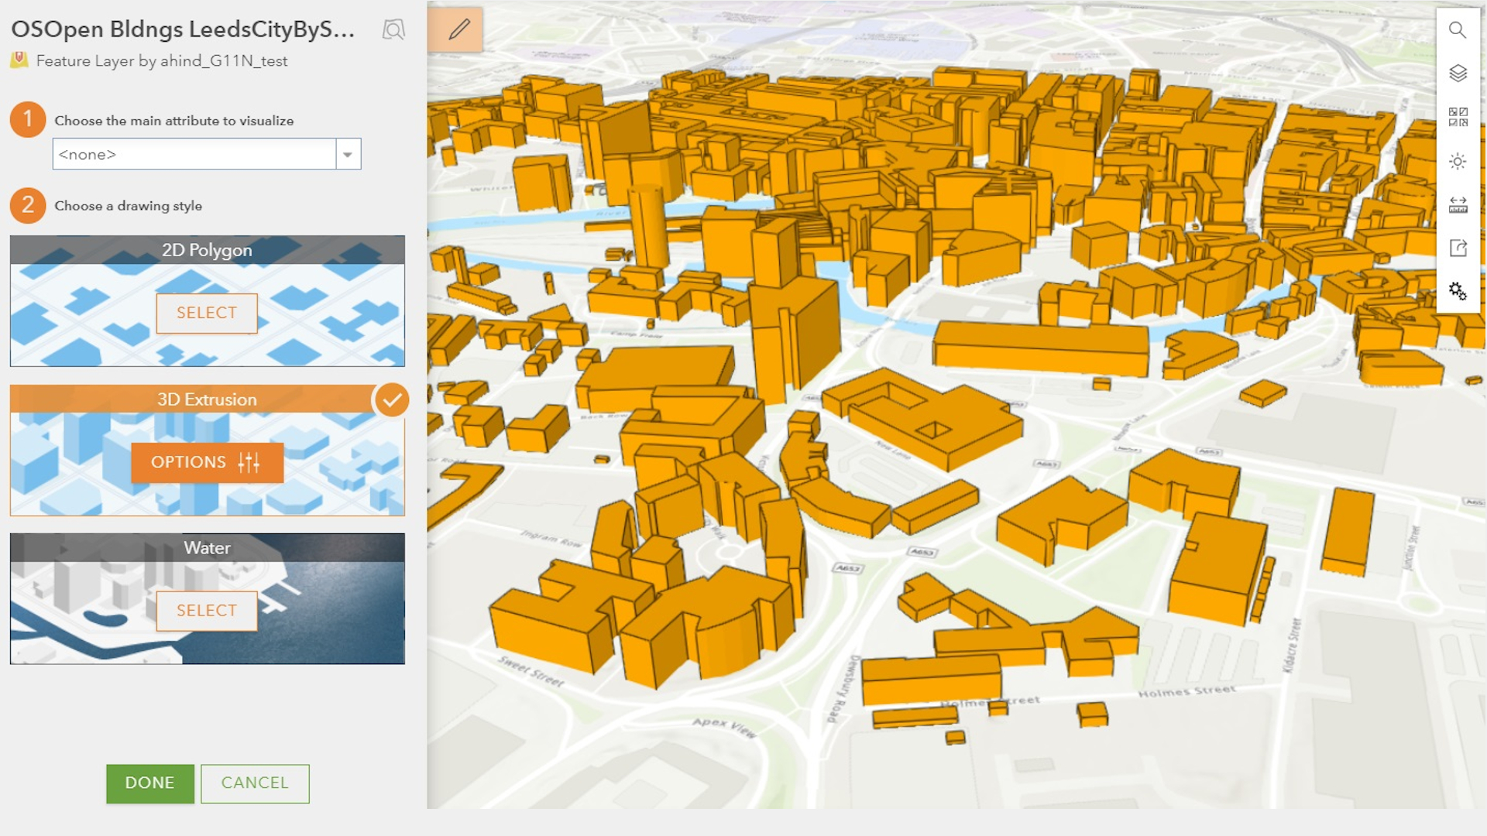Click the 3D Extrusion style header
Image resolution: width=1487 pixels, height=836 pixels.
coord(207,399)
